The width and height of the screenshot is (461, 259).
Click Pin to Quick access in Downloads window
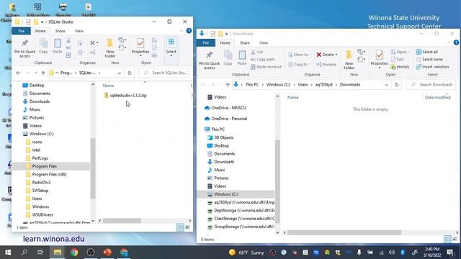(x=210, y=60)
